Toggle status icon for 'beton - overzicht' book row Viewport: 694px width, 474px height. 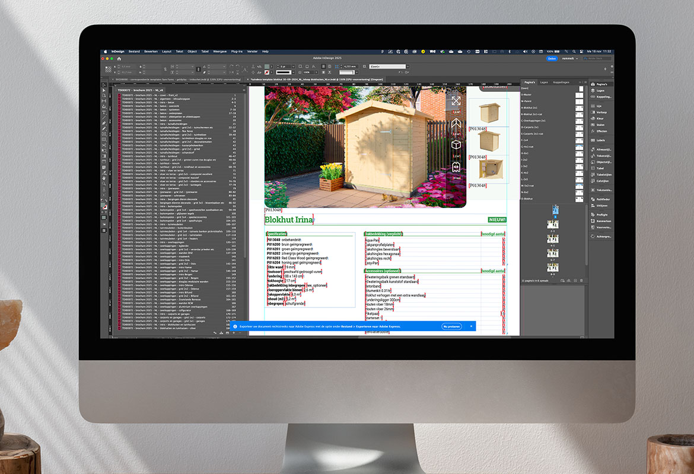[119, 106]
